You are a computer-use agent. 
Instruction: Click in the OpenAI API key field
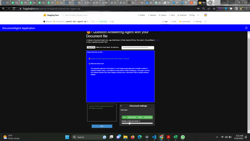coord(138,47)
